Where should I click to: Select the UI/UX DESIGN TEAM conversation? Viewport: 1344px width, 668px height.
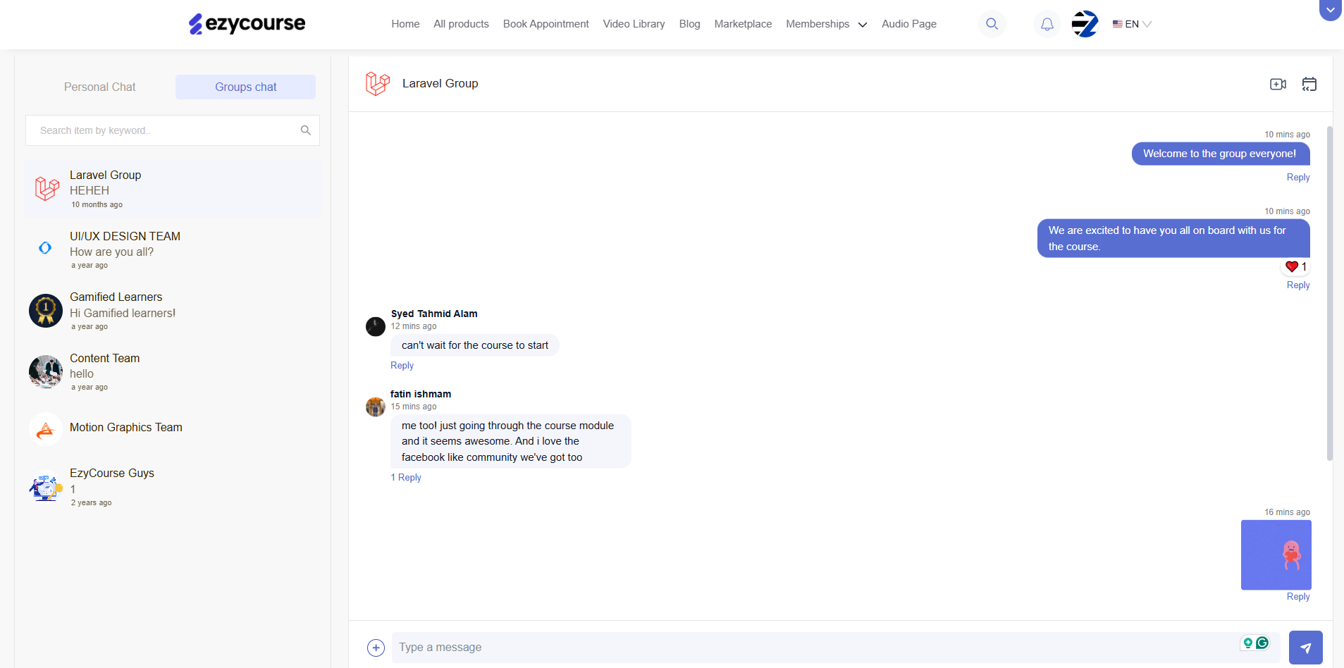[x=173, y=249]
